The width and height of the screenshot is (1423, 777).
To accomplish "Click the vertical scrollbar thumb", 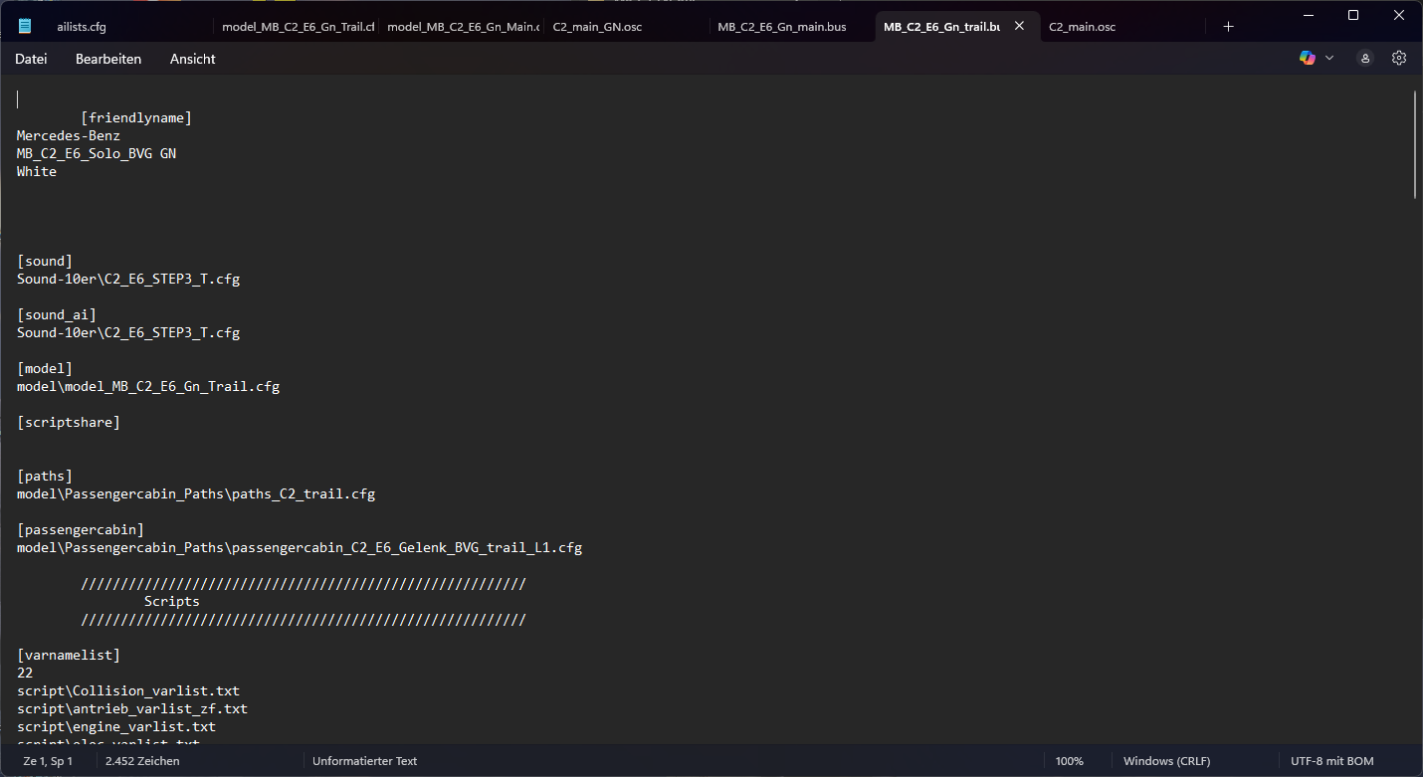I will point(1415,145).
